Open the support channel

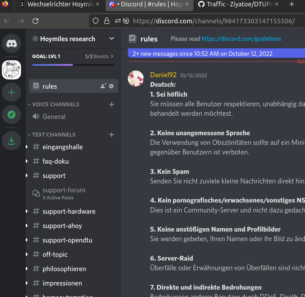74,176
